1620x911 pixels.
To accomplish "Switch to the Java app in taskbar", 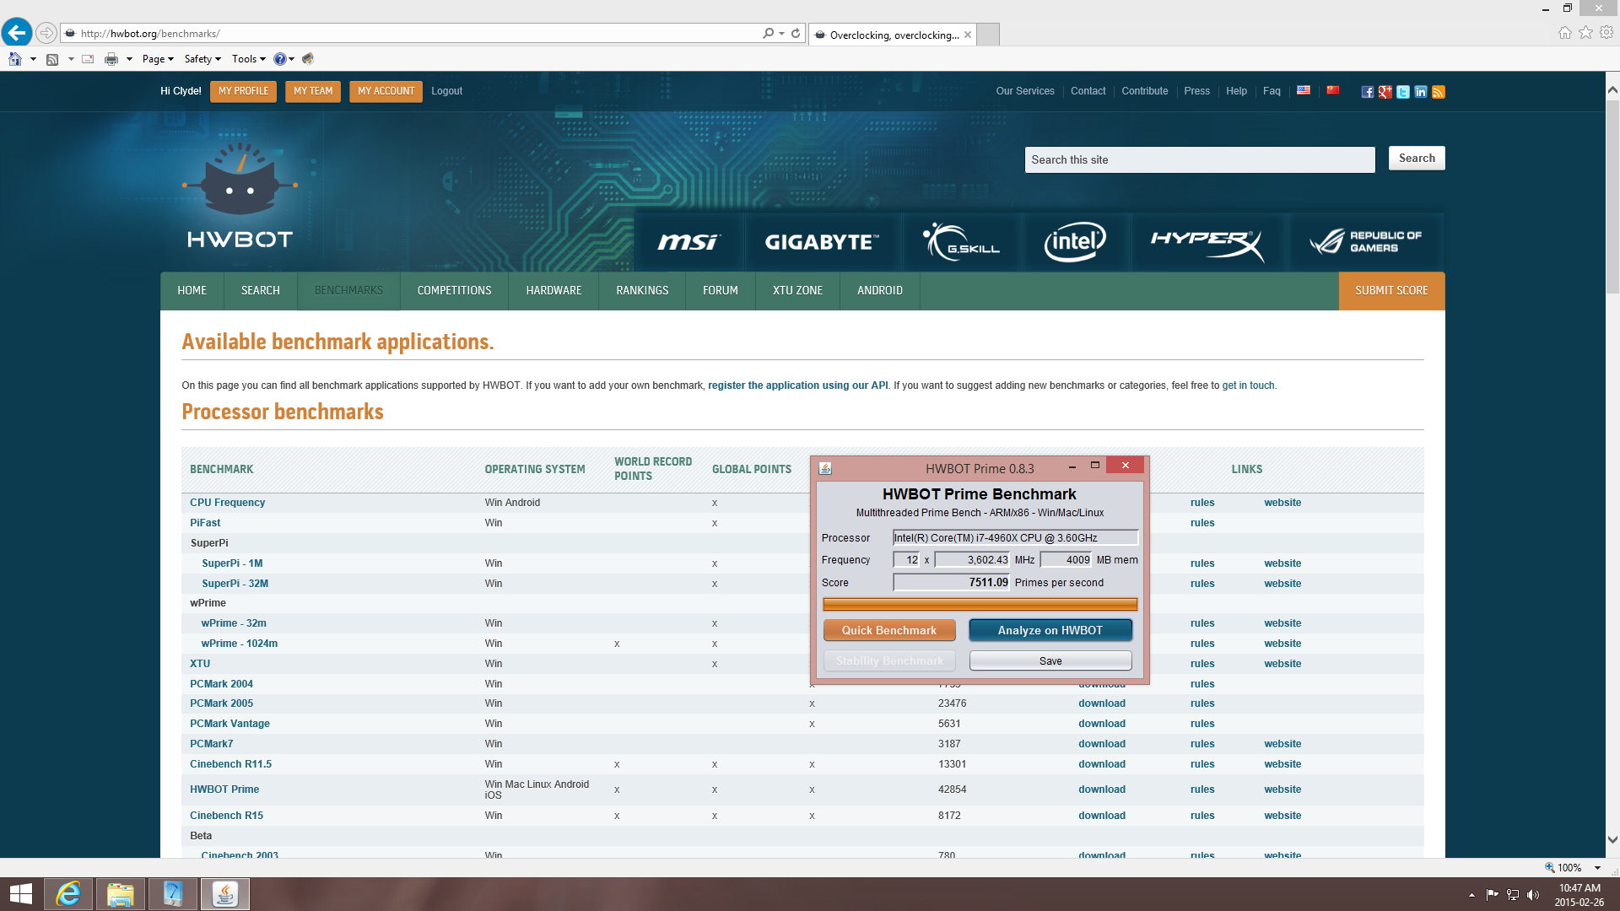I will [224, 894].
